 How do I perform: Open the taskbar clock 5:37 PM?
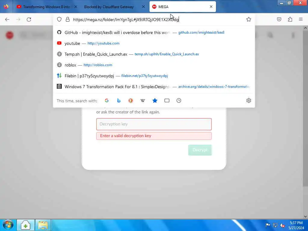tap(296, 225)
